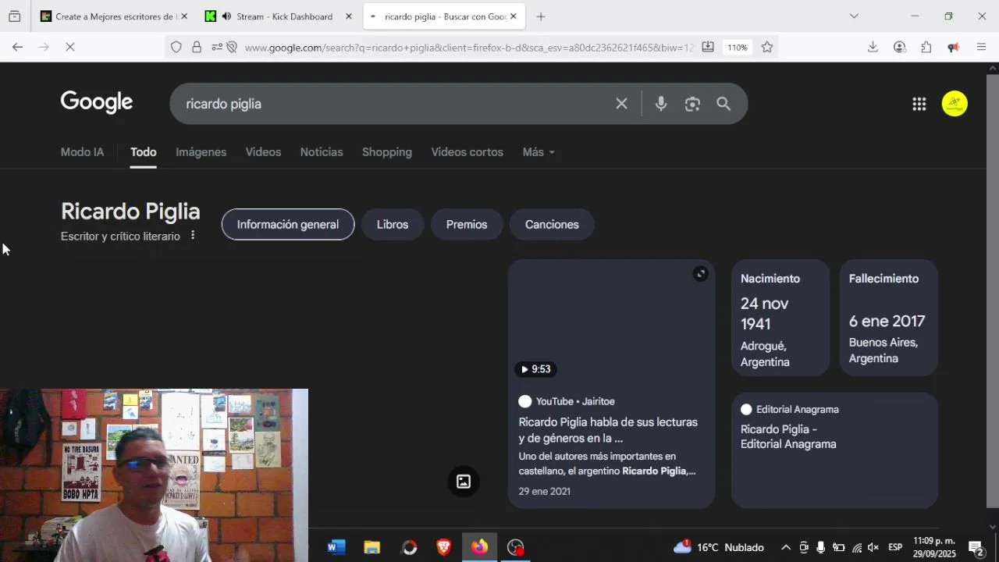999x562 pixels.
Task: Click the Premios chip
Action: coord(467,225)
